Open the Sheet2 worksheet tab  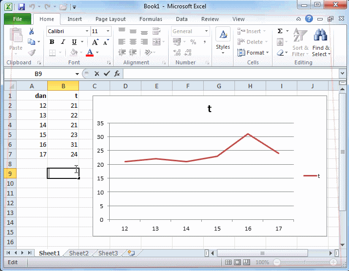pos(79,253)
